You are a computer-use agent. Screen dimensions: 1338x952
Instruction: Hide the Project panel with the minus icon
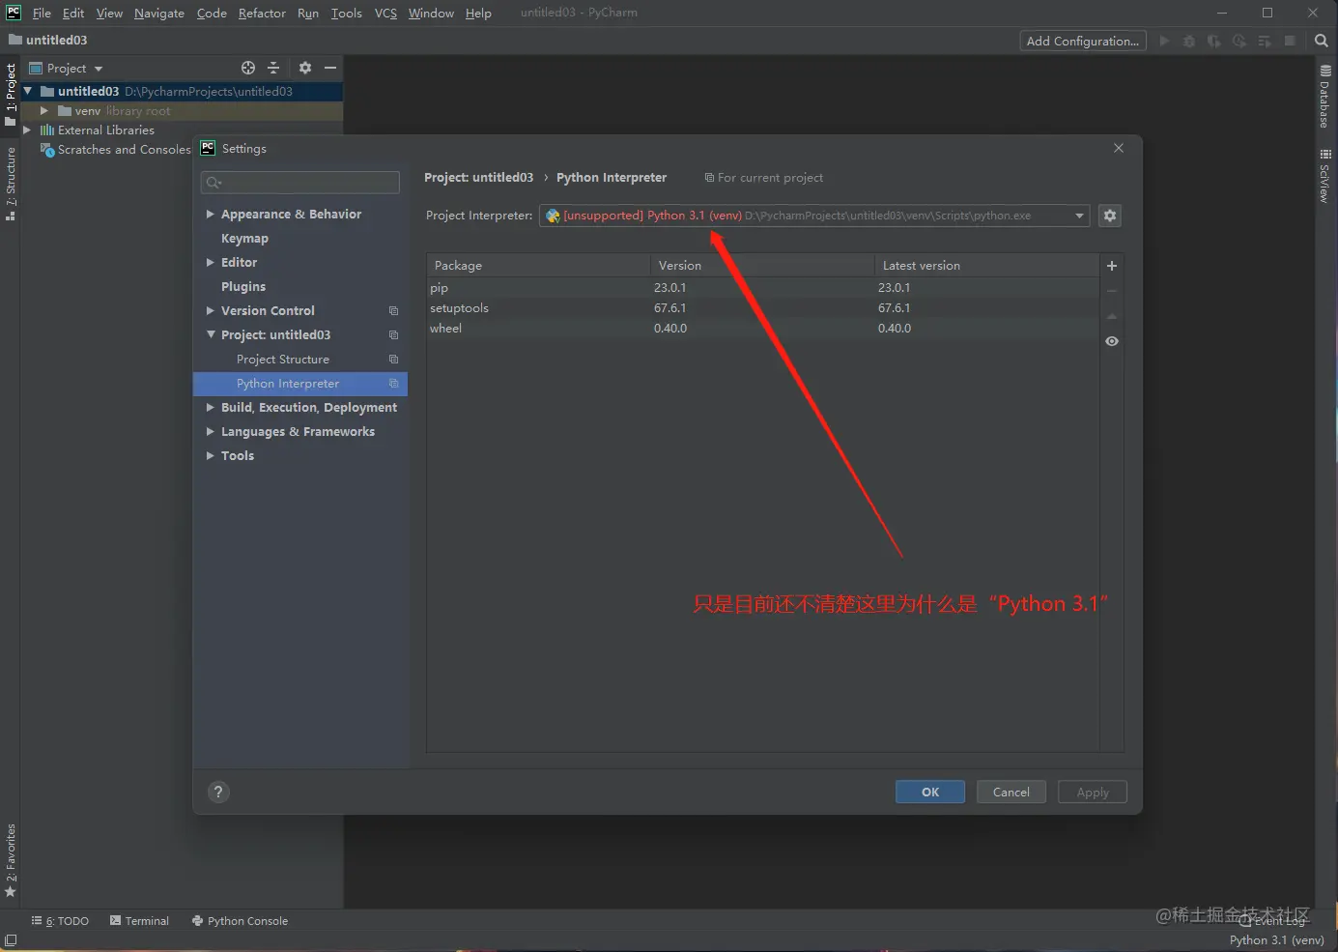[x=330, y=68]
